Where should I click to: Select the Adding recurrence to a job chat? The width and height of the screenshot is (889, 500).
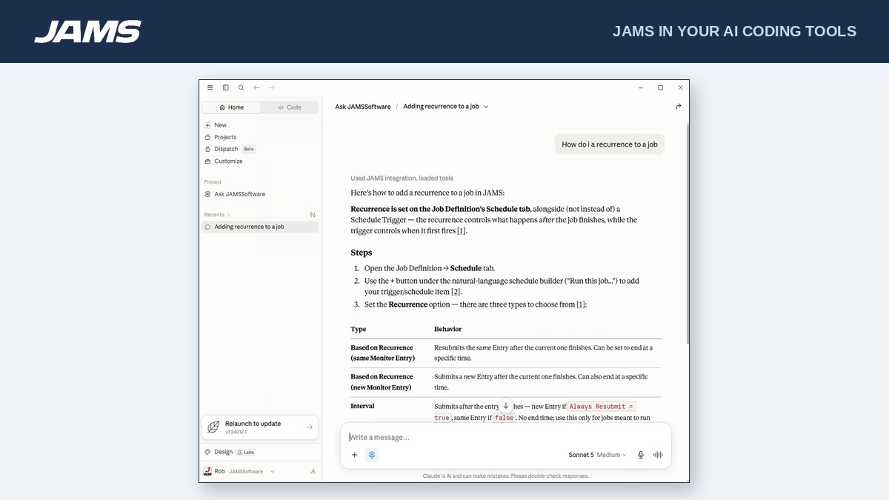(x=260, y=227)
